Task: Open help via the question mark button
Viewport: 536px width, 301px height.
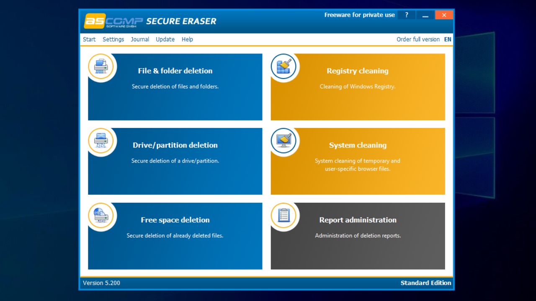Action: point(406,15)
